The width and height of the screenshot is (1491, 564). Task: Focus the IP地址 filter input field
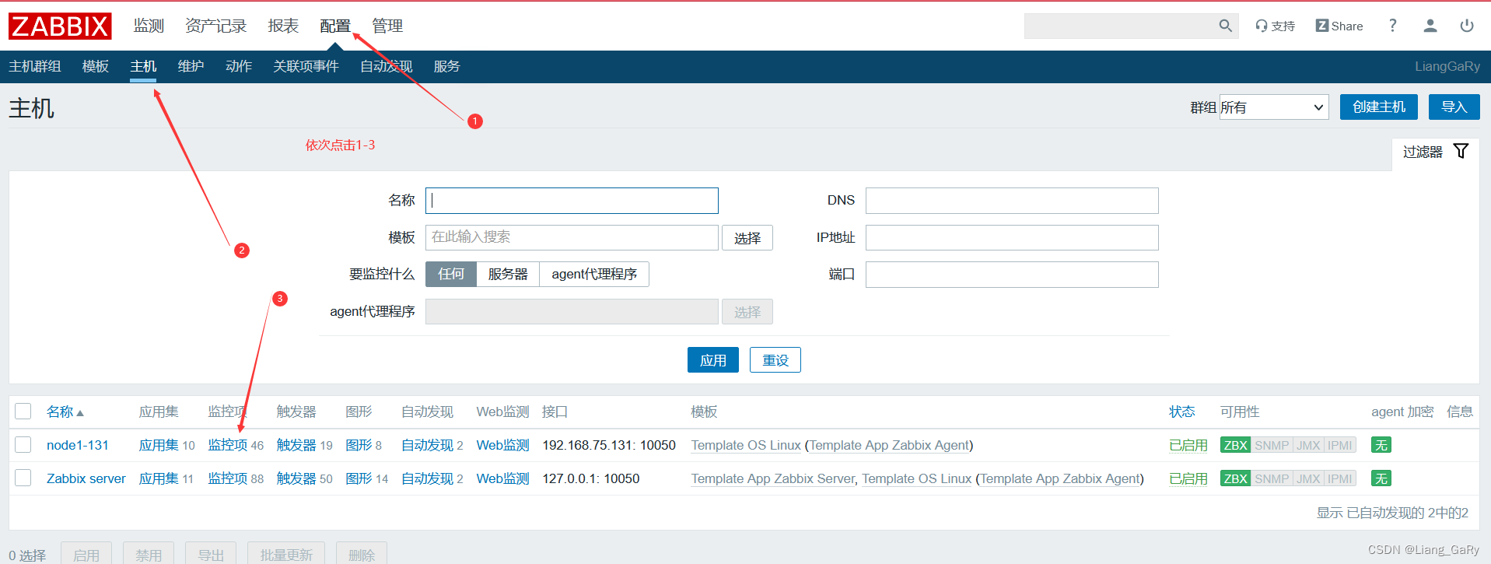(1012, 238)
